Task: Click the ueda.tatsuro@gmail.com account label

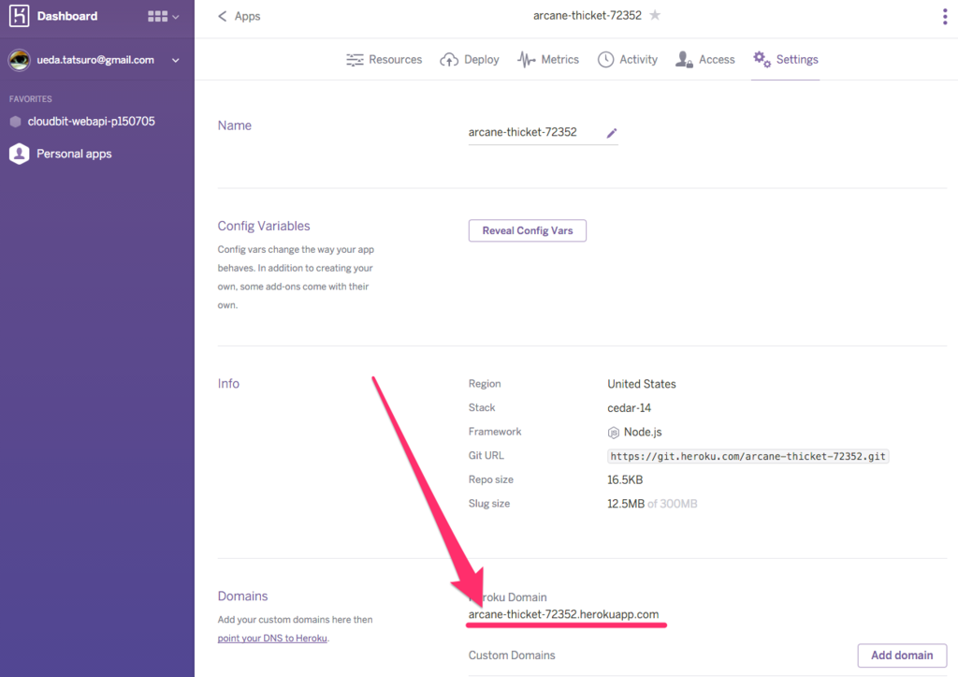Action: (x=95, y=60)
